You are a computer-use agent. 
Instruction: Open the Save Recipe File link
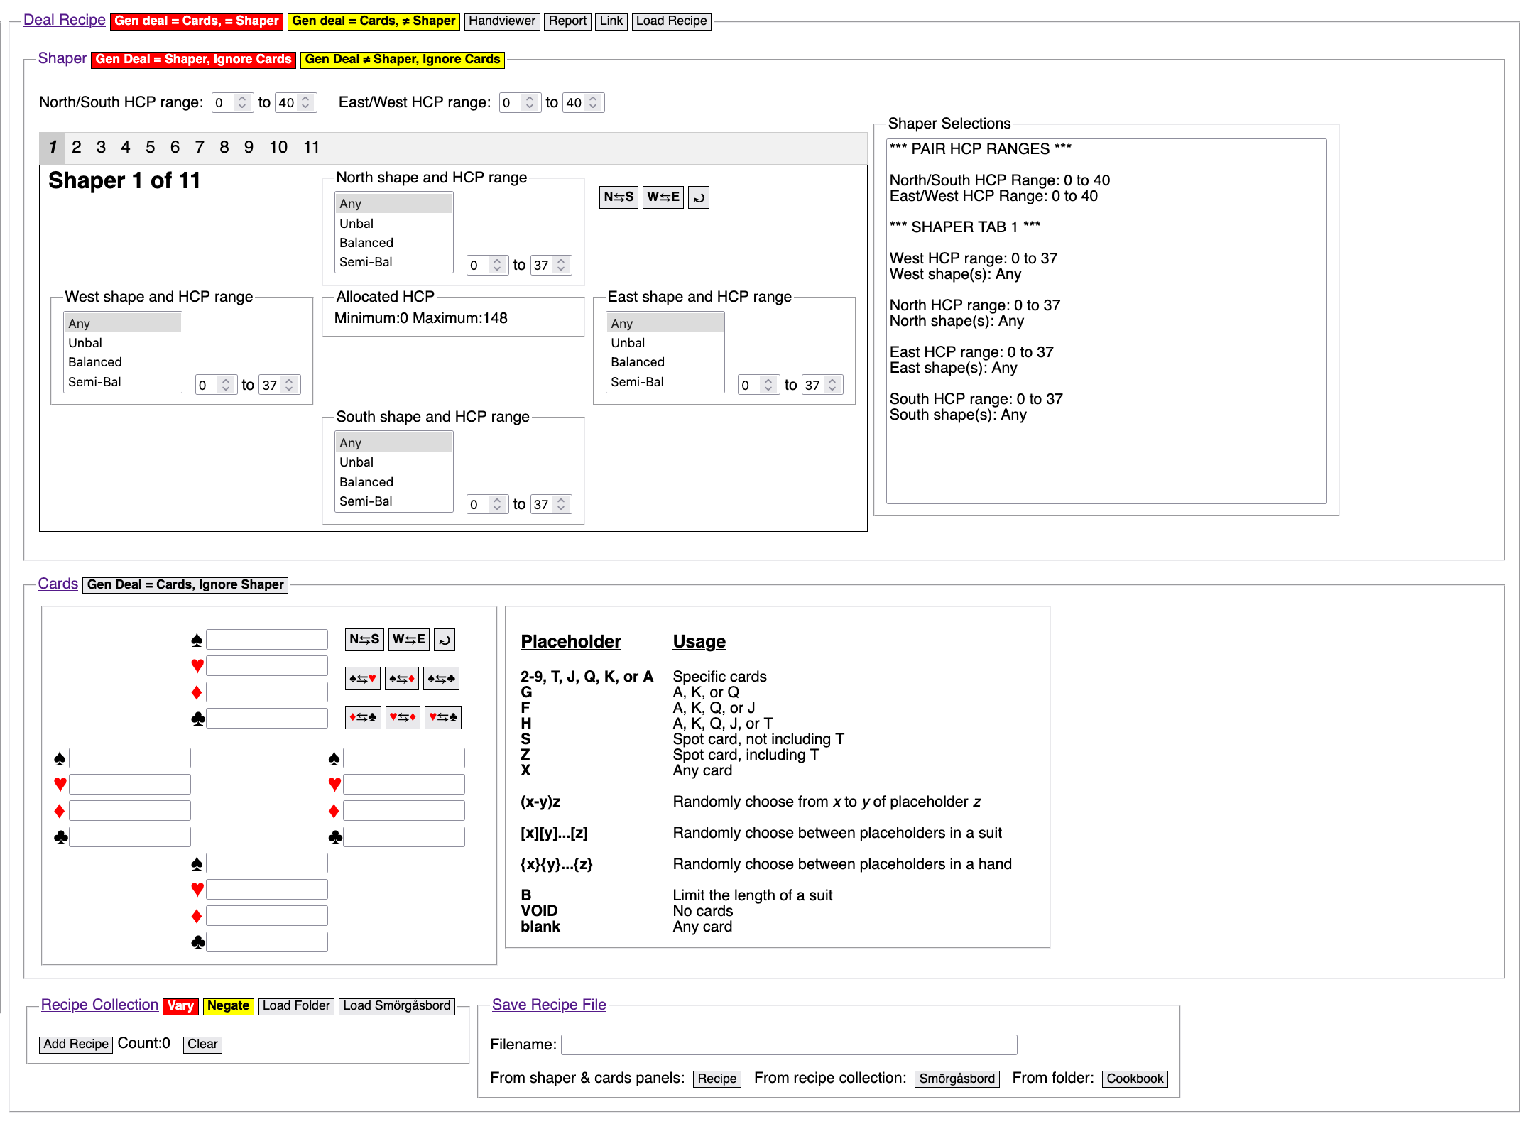tap(549, 1005)
